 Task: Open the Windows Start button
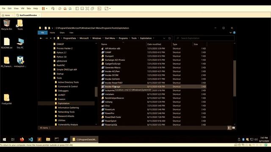pos(4,139)
